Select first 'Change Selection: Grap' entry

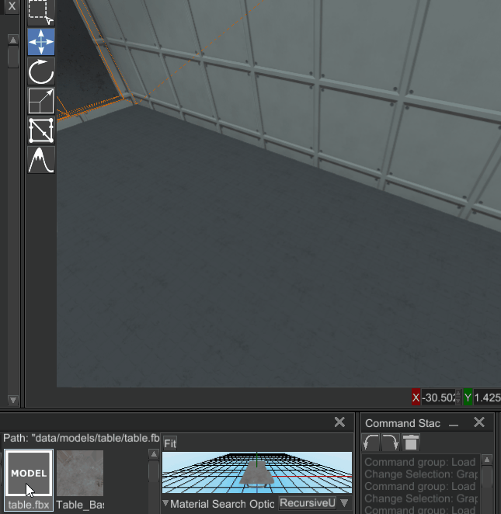tap(420, 474)
